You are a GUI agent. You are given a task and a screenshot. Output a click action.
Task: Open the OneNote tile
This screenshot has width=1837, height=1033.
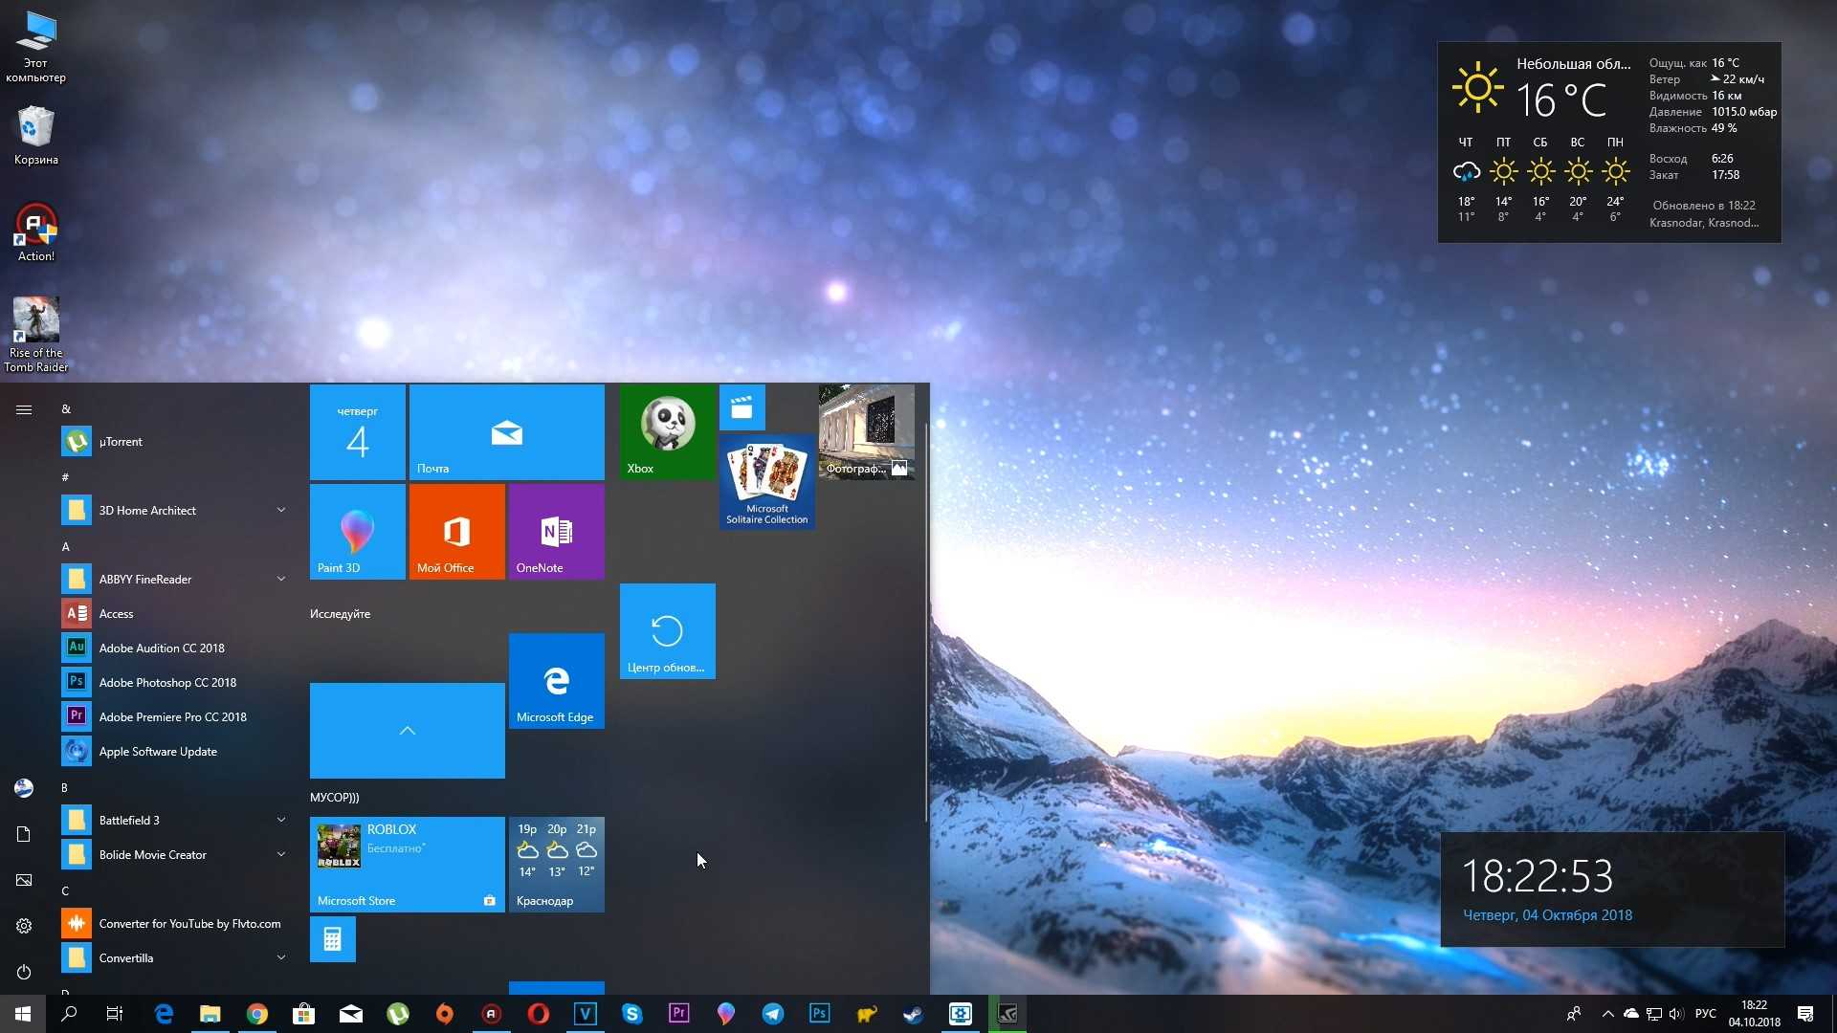click(557, 532)
